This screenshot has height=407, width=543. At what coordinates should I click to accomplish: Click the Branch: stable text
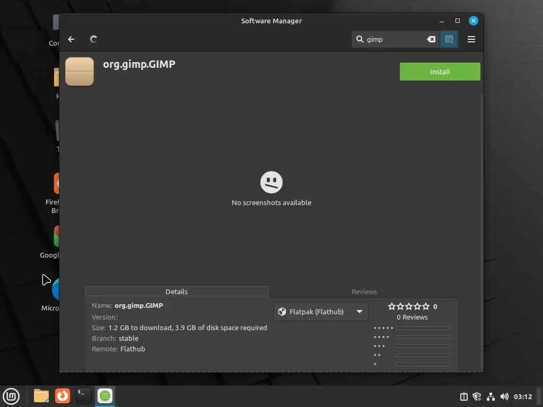click(x=115, y=339)
